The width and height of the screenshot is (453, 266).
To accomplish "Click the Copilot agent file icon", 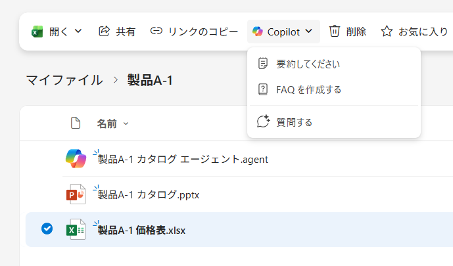I will coord(76,159).
